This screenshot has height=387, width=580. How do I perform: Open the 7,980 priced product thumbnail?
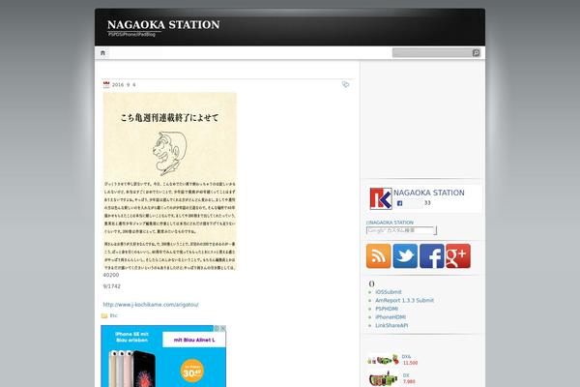click(x=383, y=379)
